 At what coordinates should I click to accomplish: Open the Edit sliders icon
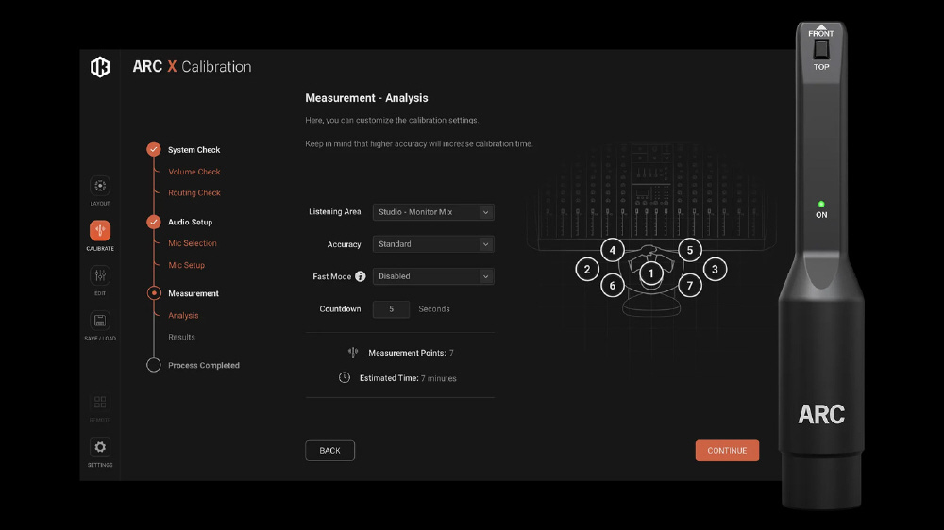pyautogui.click(x=100, y=275)
